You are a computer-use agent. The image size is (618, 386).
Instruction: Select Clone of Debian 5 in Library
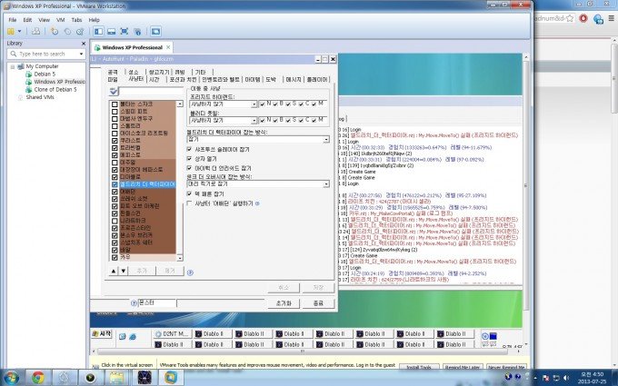click(55, 89)
